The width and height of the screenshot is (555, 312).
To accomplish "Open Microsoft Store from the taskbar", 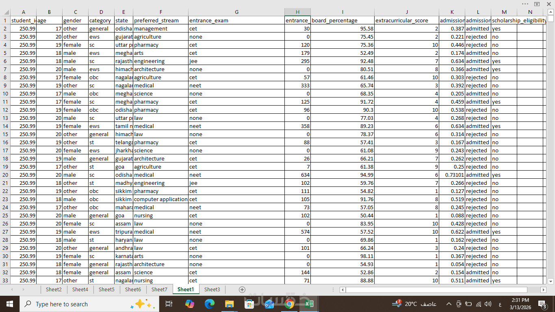I will (249, 304).
